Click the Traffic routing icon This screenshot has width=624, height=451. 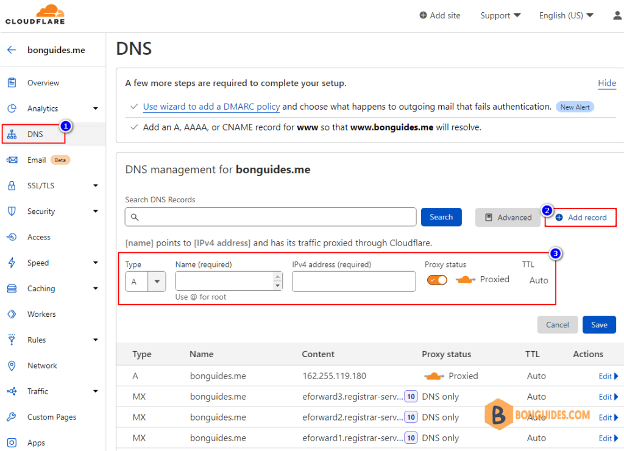click(x=12, y=391)
